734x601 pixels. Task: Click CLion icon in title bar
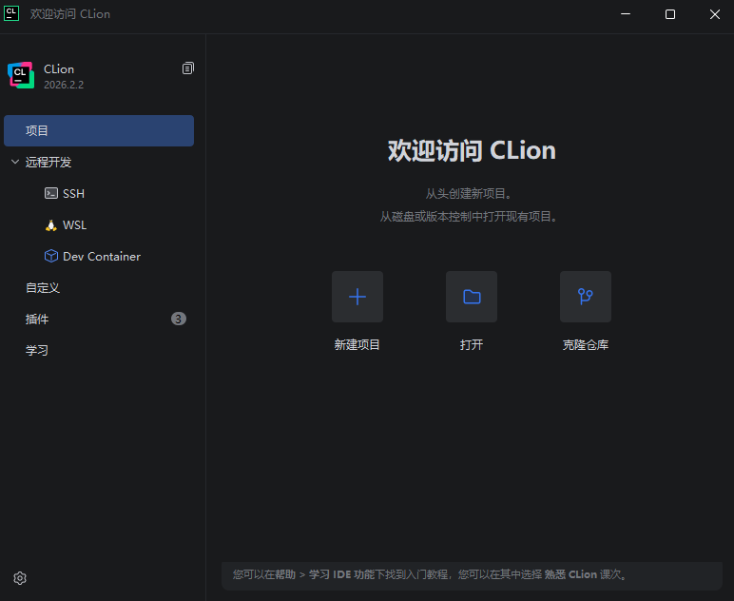pyautogui.click(x=11, y=13)
